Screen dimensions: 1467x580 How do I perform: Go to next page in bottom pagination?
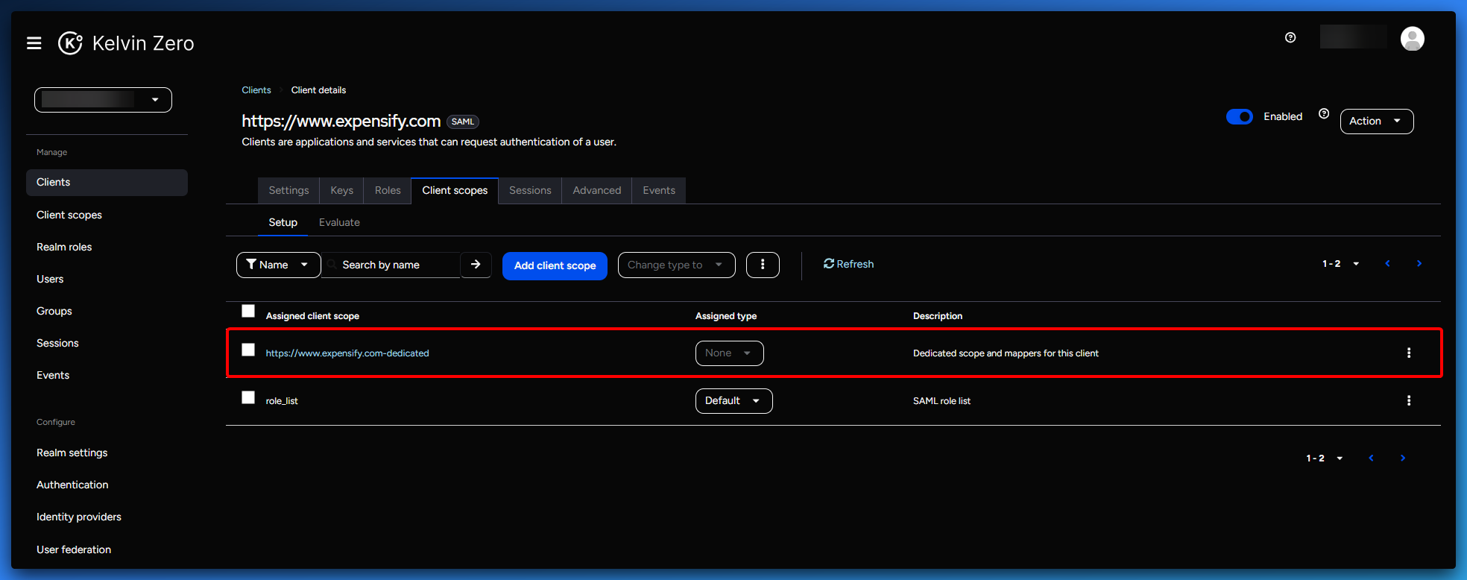(x=1403, y=458)
